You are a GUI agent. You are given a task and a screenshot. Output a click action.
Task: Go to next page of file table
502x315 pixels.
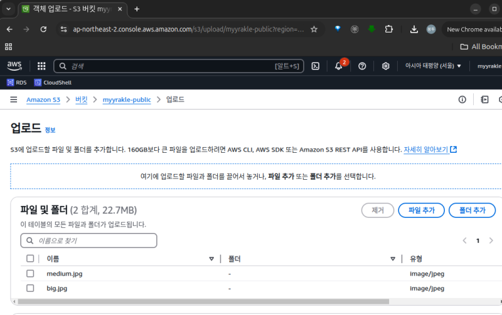(x=491, y=240)
